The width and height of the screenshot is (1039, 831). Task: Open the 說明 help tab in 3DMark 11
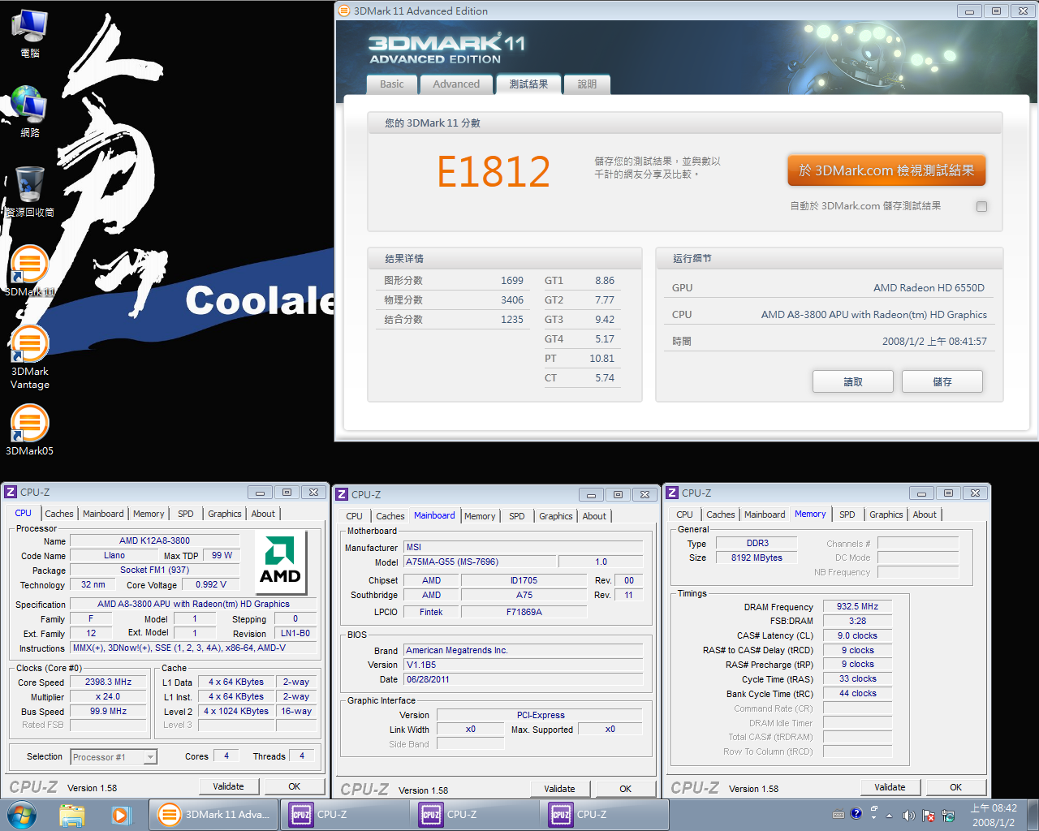[x=587, y=84]
